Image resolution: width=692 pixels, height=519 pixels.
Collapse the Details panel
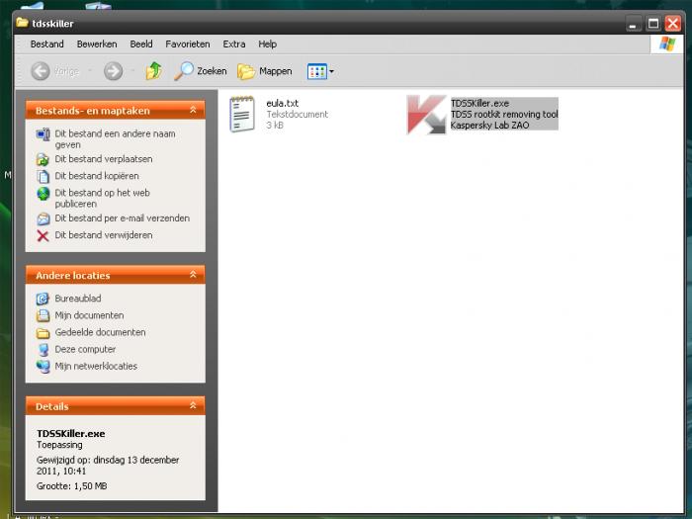(193, 405)
